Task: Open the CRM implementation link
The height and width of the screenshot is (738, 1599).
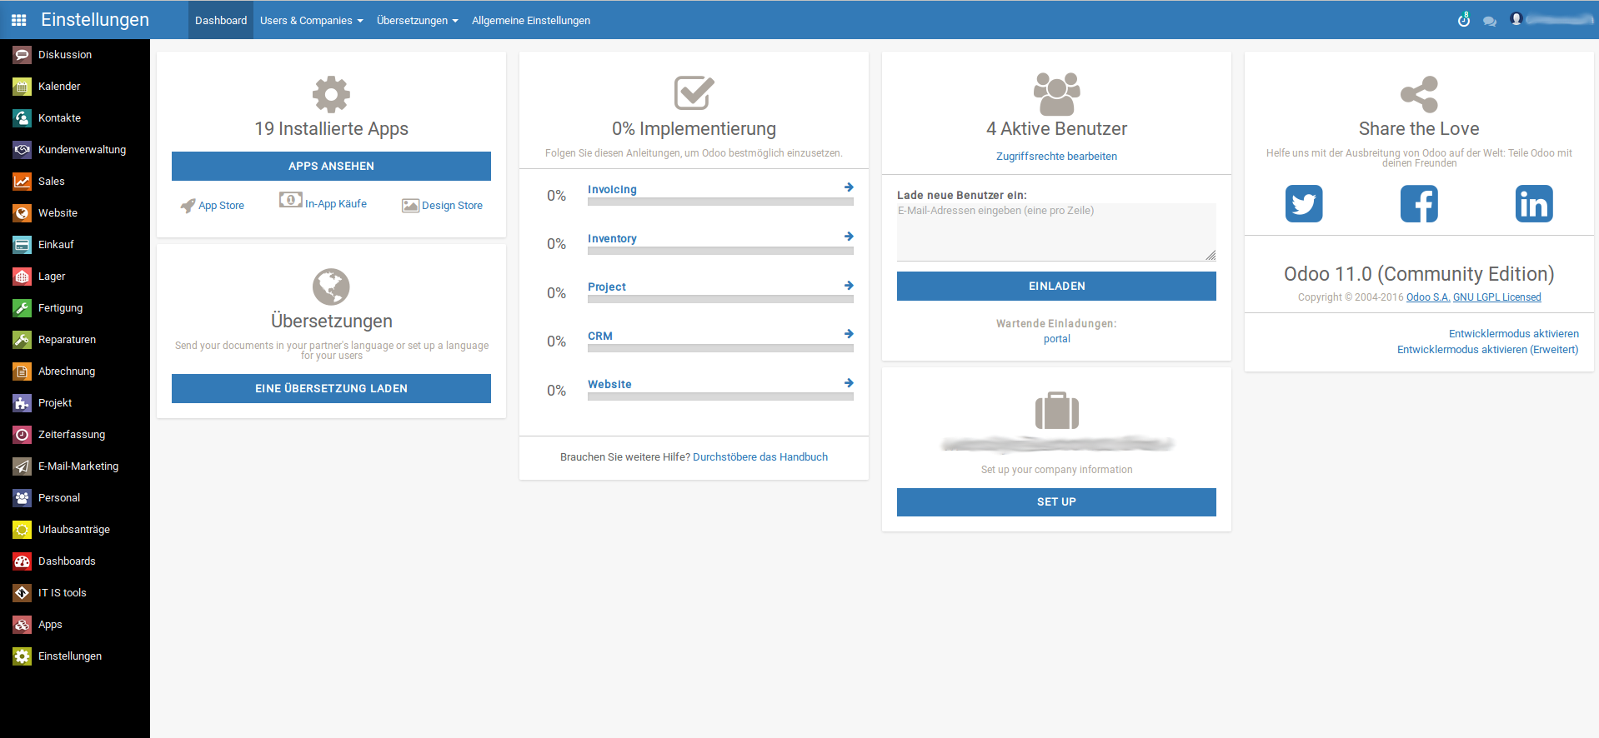Action: pyautogui.click(x=600, y=336)
